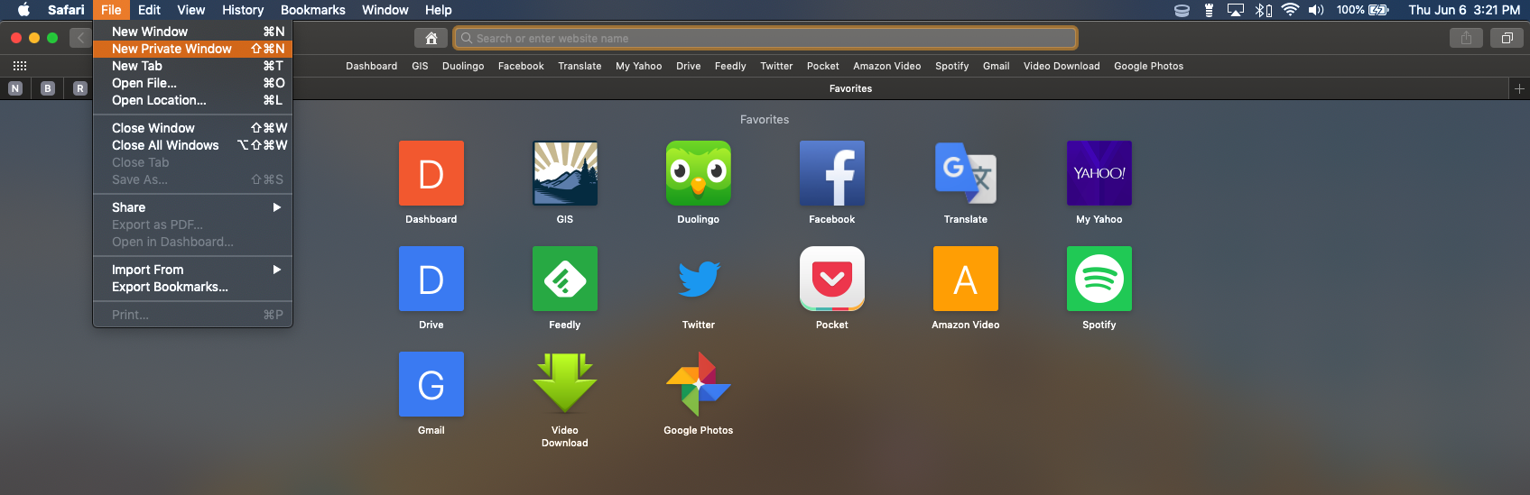Open Google Translate favorite icon

(966, 173)
